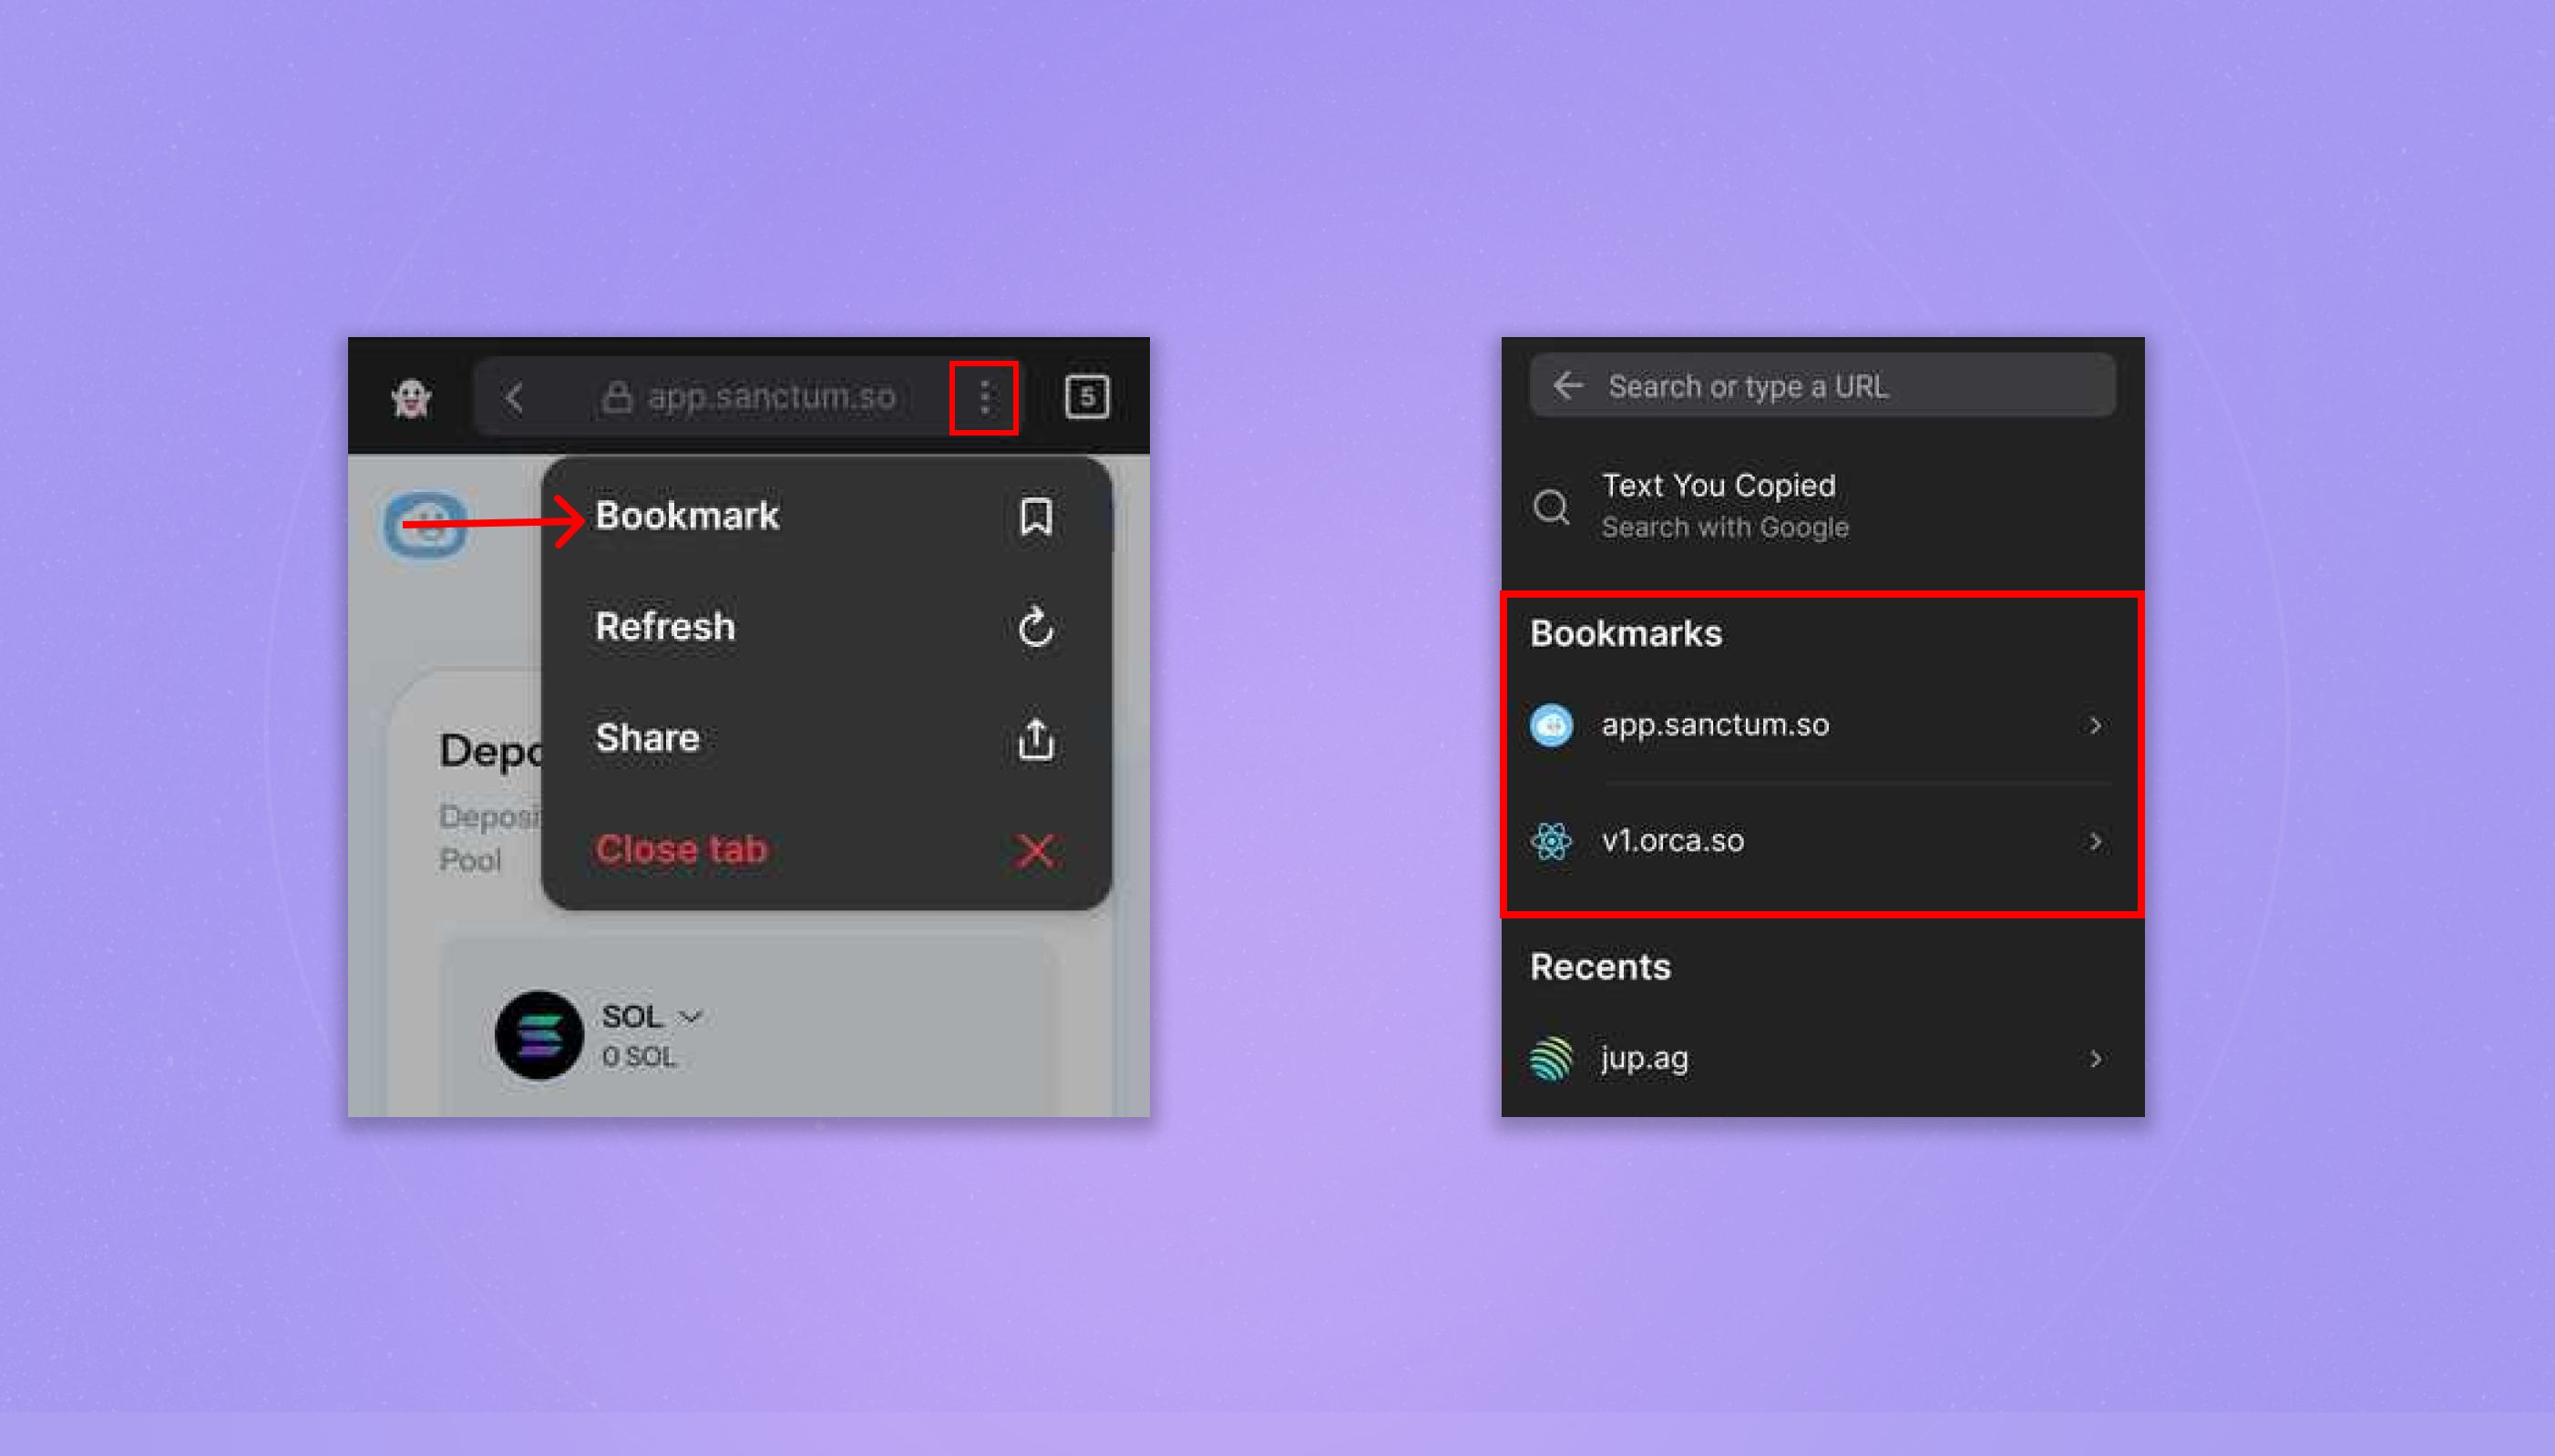Expand the SOL token dropdown

point(690,1017)
